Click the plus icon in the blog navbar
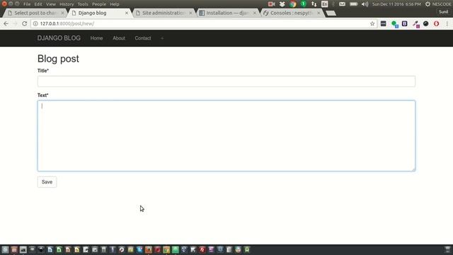This screenshot has width=453, height=255. (162, 38)
